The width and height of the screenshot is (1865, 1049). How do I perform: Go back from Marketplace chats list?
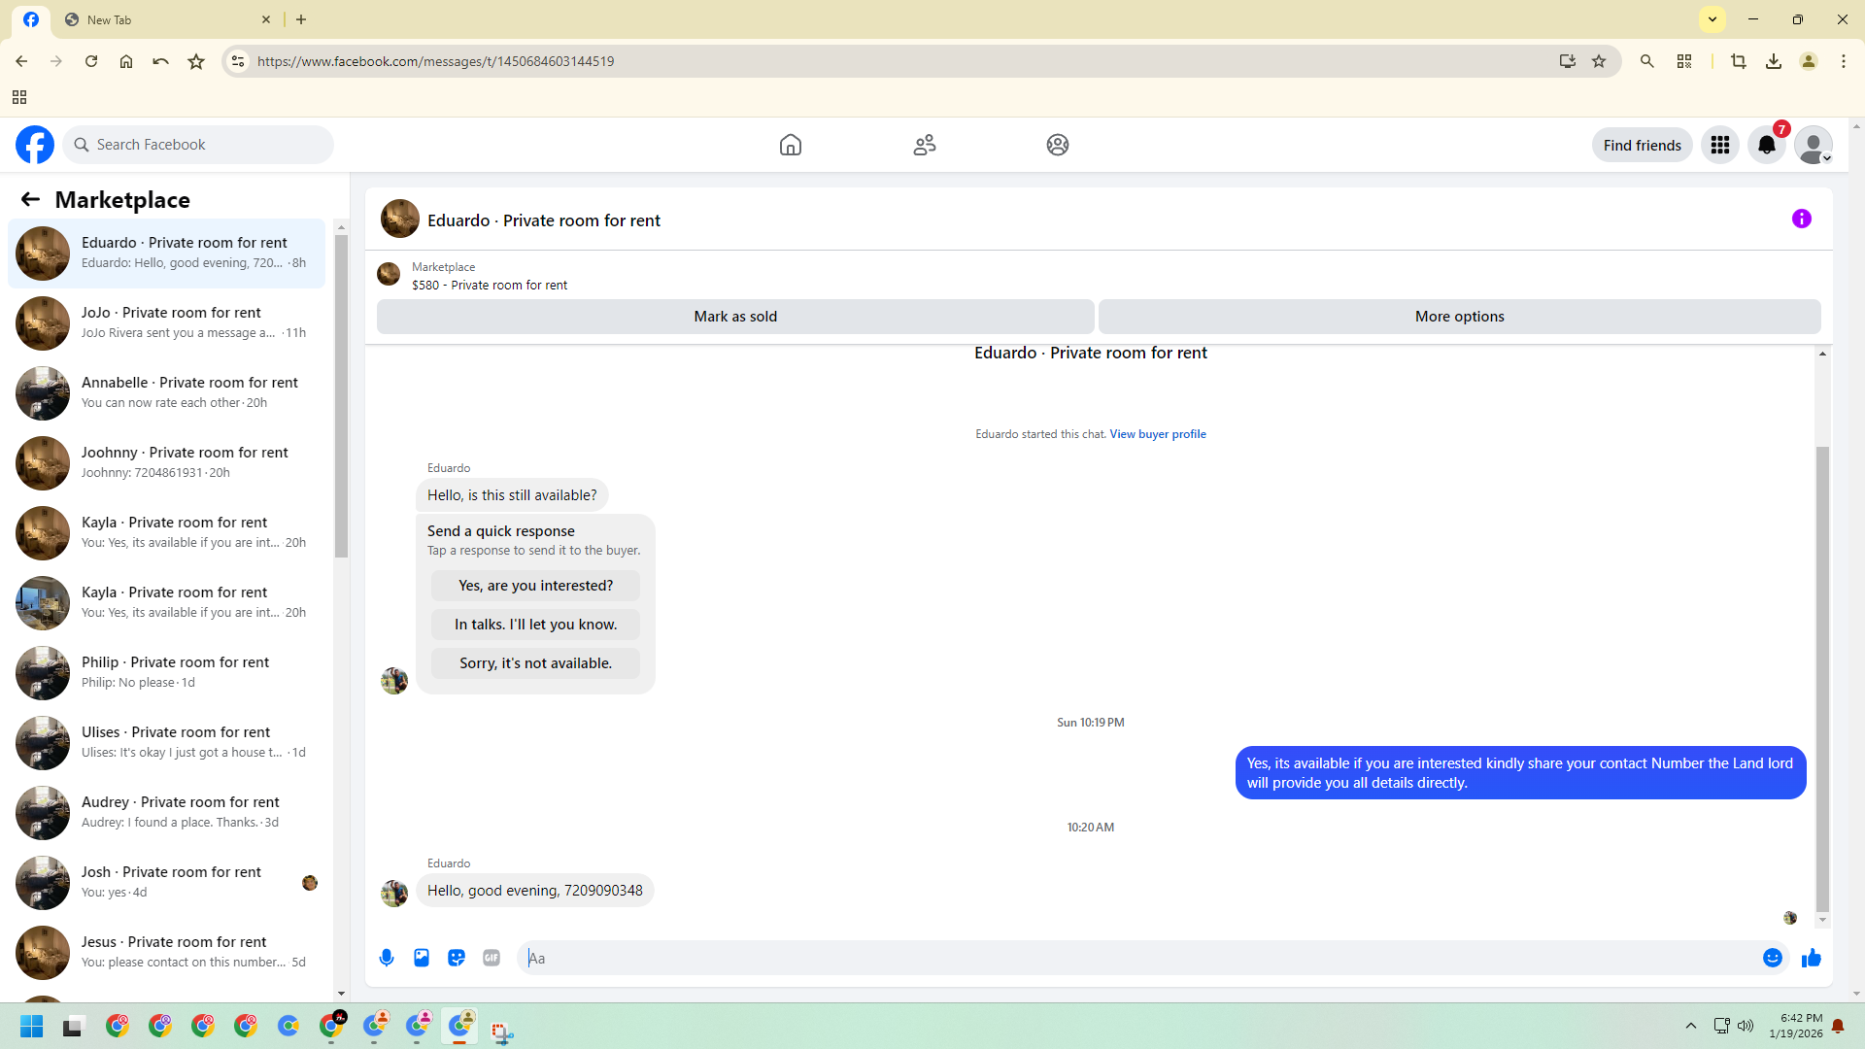(x=30, y=200)
